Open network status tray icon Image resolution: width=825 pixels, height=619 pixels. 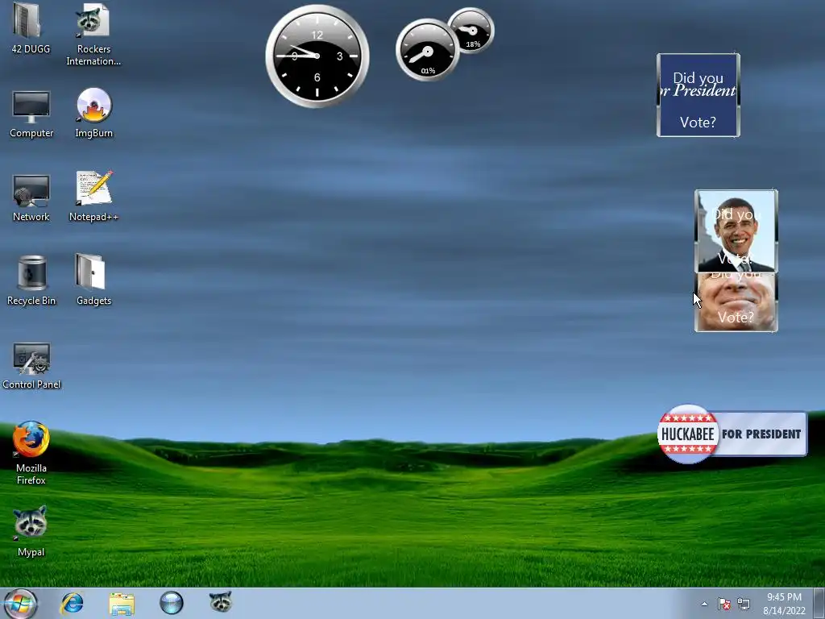(744, 604)
